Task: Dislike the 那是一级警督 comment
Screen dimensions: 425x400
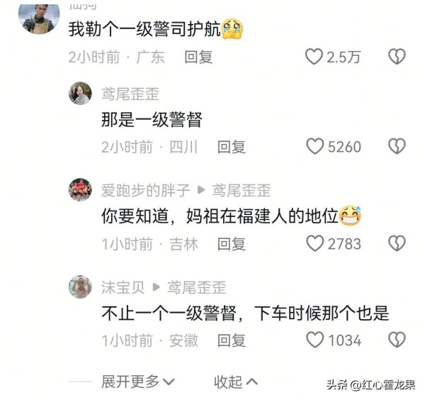Action: (x=397, y=147)
